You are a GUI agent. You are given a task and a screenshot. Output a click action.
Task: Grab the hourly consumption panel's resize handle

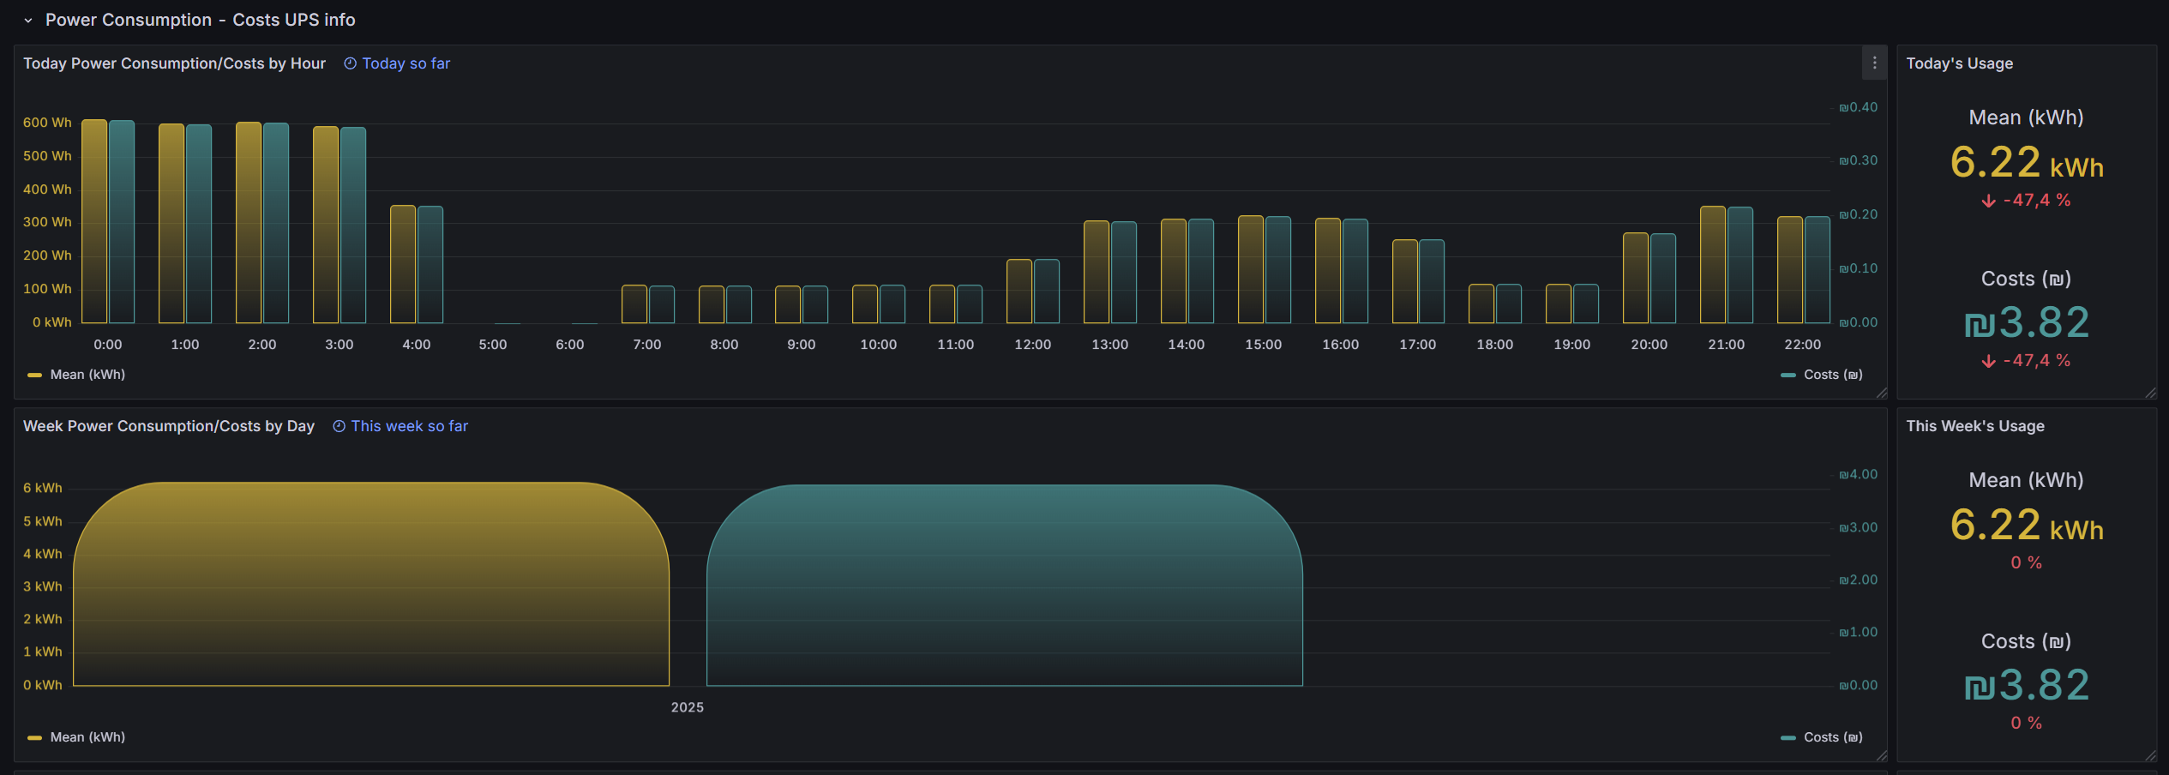(1881, 394)
